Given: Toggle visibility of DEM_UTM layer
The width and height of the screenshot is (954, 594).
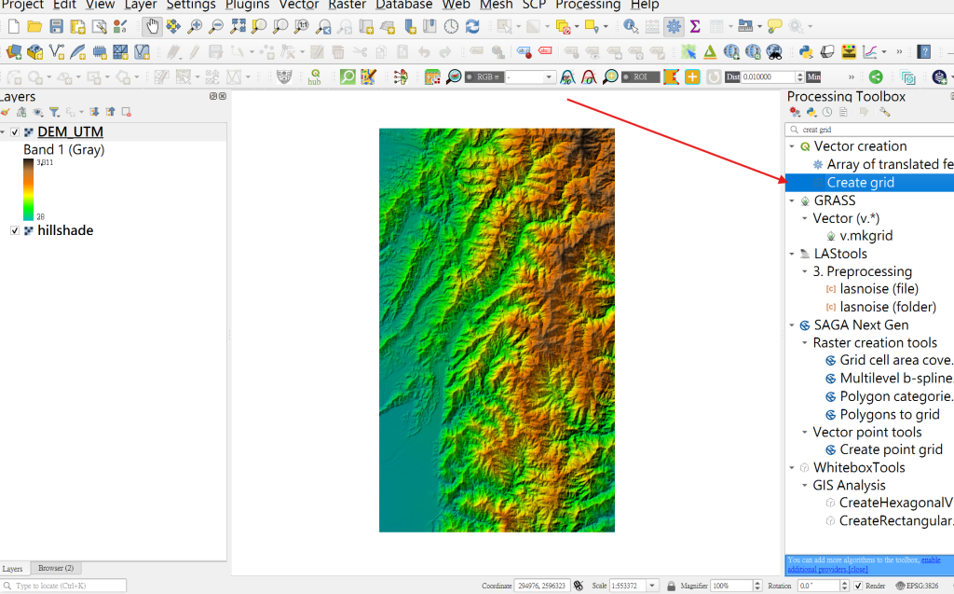Looking at the screenshot, I should [15, 132].
